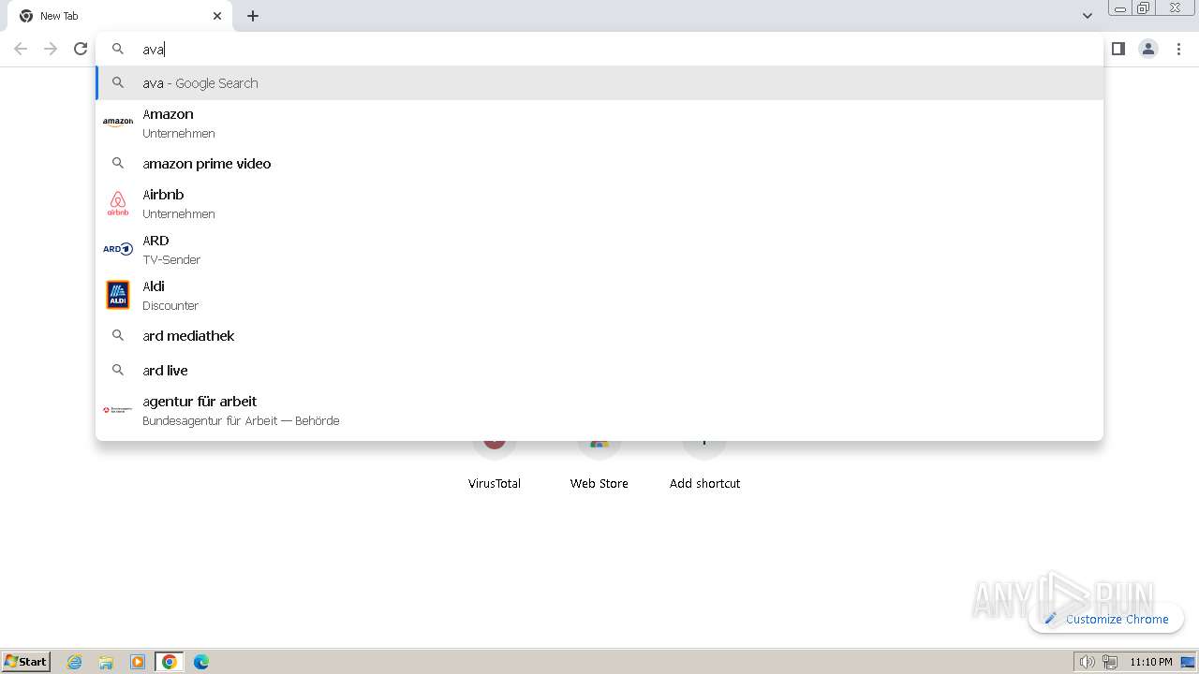Open the side panel icon

pyautogui.click(x=1118, y=49)
